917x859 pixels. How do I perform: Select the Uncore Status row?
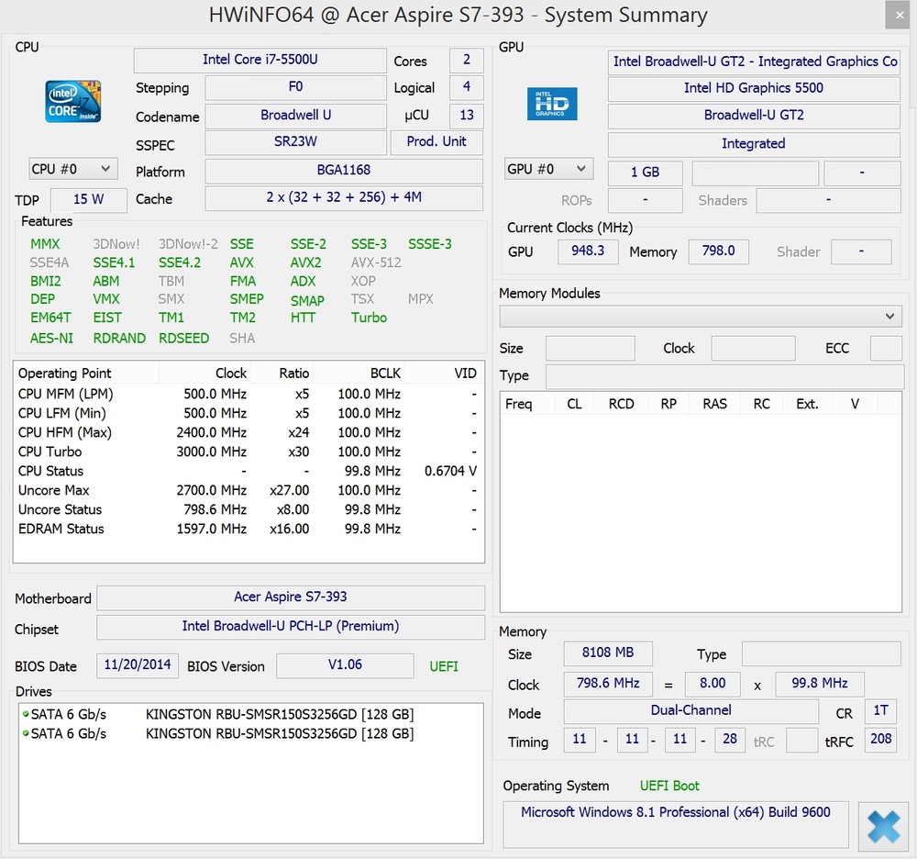tap(249, 509)
